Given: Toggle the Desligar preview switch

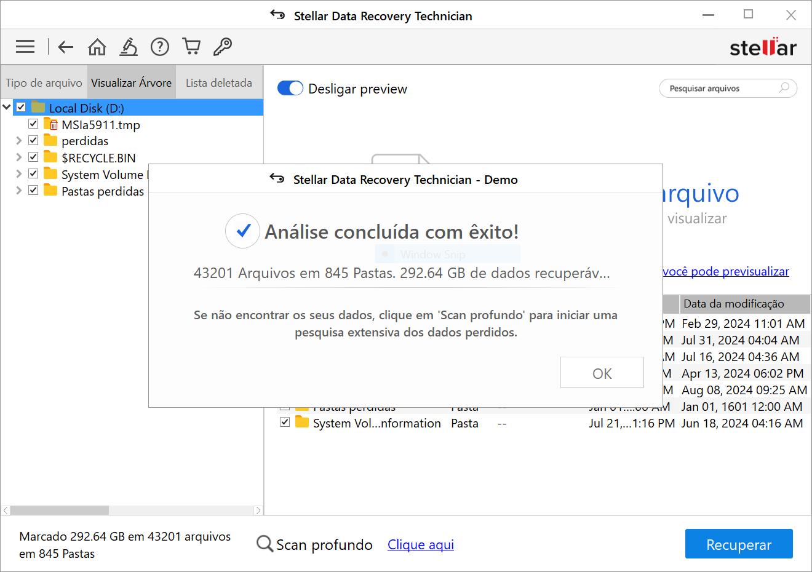Looking at the screenshot, I should 290,89.
